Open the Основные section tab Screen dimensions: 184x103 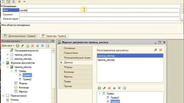tap(75, 48)
